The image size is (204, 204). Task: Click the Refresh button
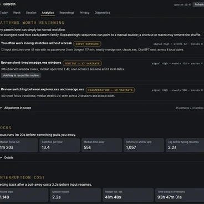198,4
